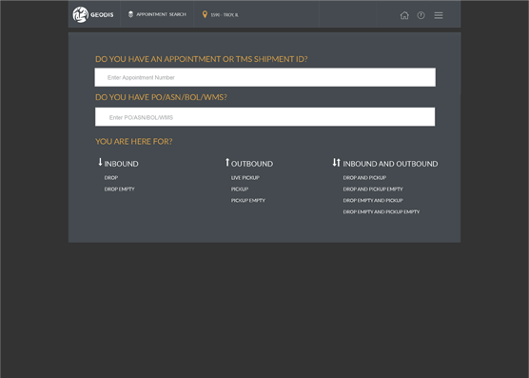
Task: Choose DROP EMPTY AND PICKUP EMPTY option
Action: (x=382, y=211)
